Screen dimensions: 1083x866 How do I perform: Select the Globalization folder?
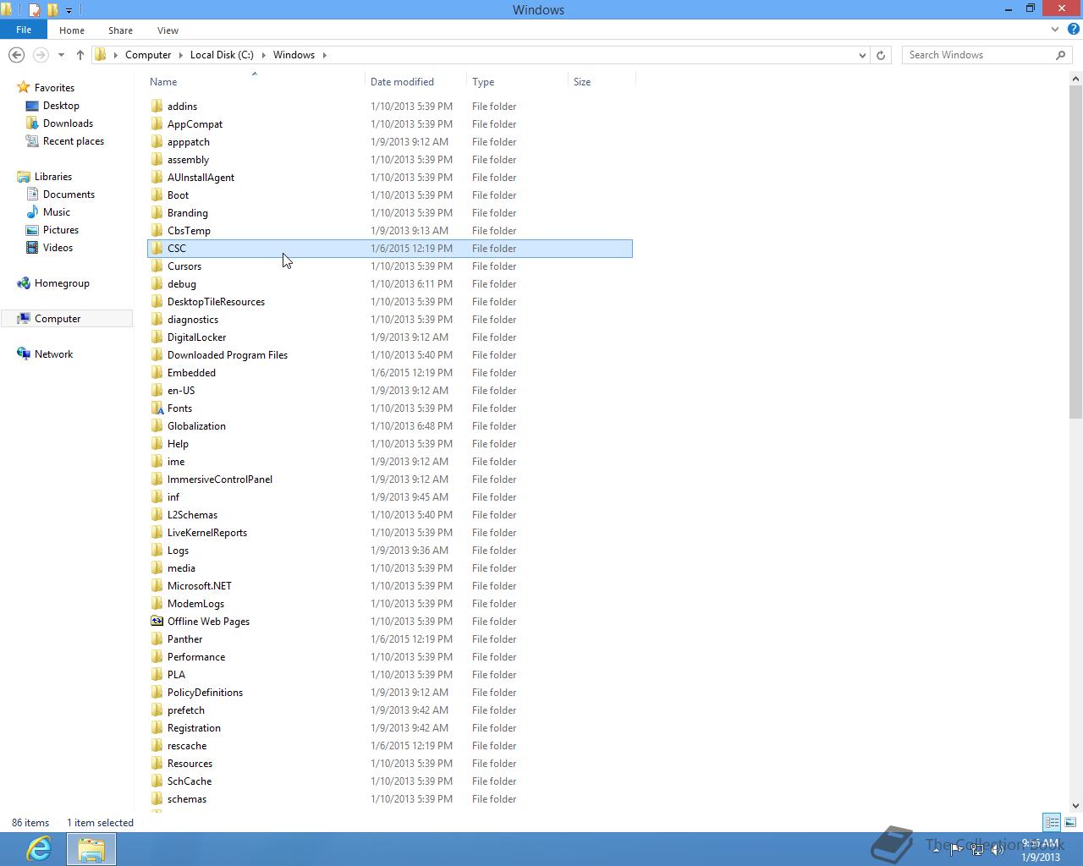pos(196,426)
